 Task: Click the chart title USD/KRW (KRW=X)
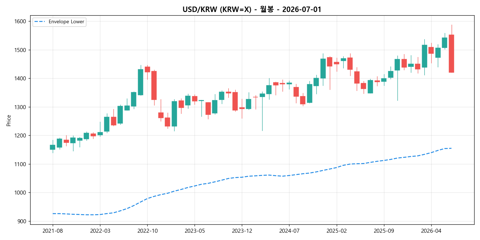252,9
